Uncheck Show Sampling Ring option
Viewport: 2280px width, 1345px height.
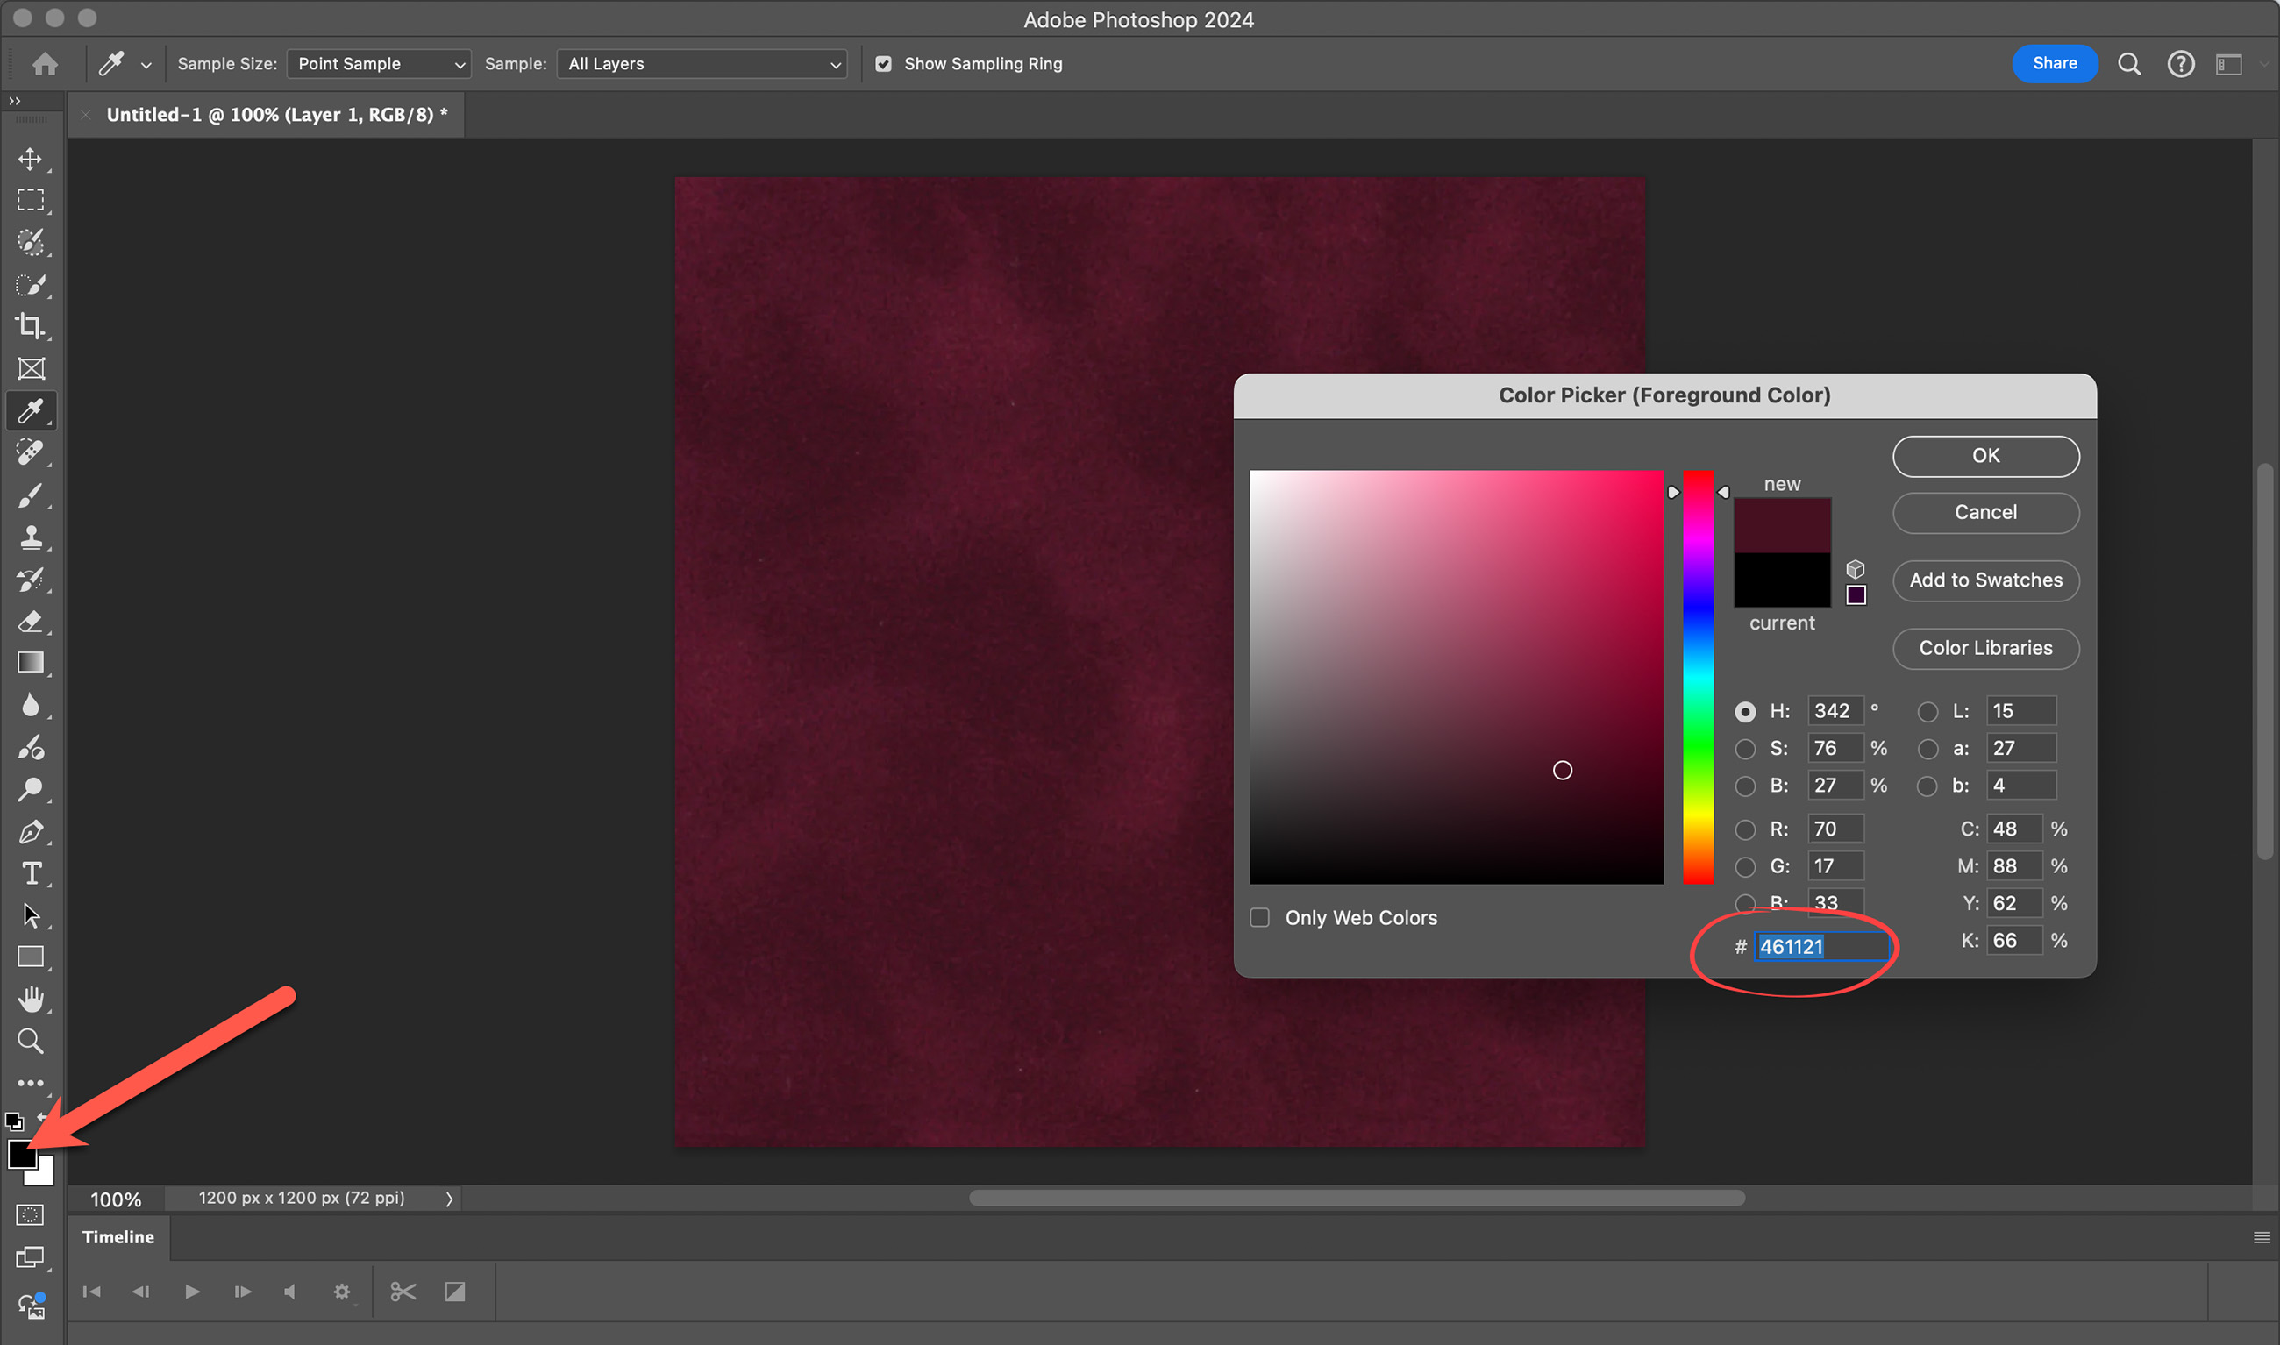click(x=884, y=63)
